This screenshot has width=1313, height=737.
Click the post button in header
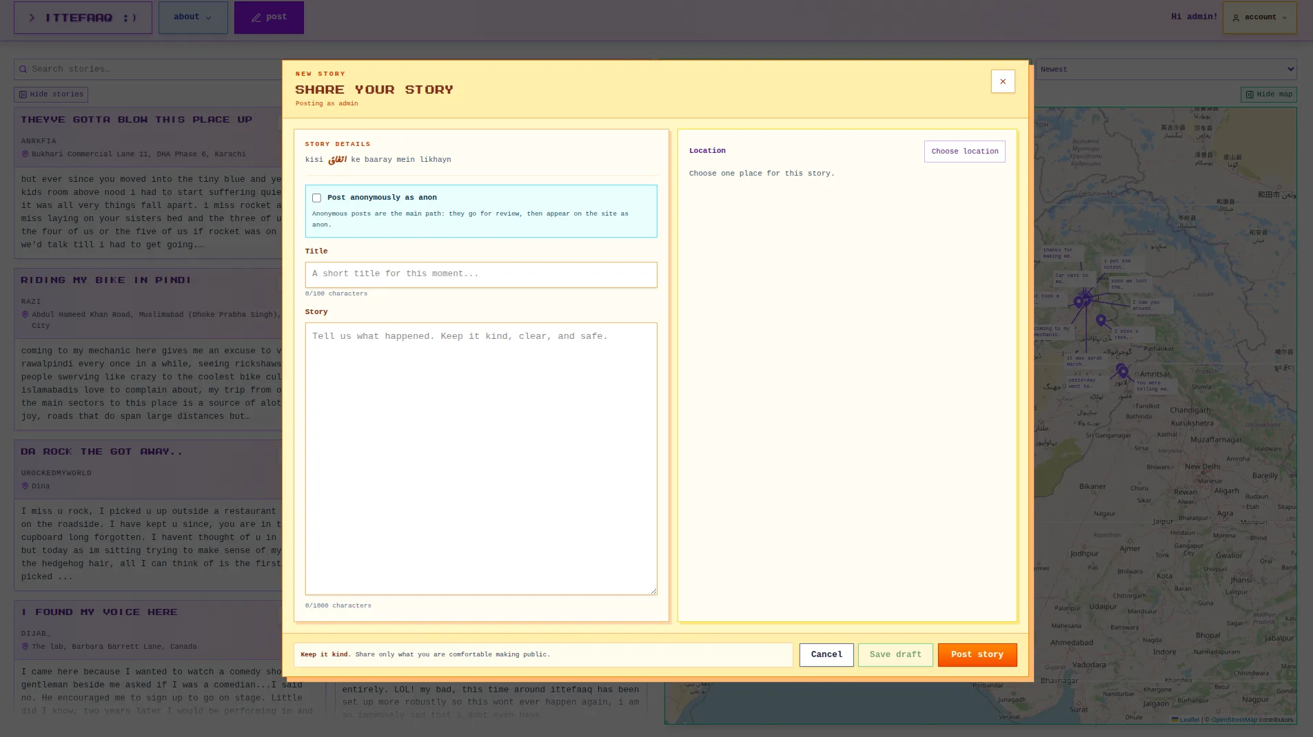[269, 17]
